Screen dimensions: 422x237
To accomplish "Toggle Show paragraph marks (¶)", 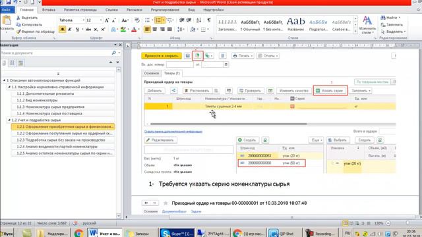I will (209, 20).
